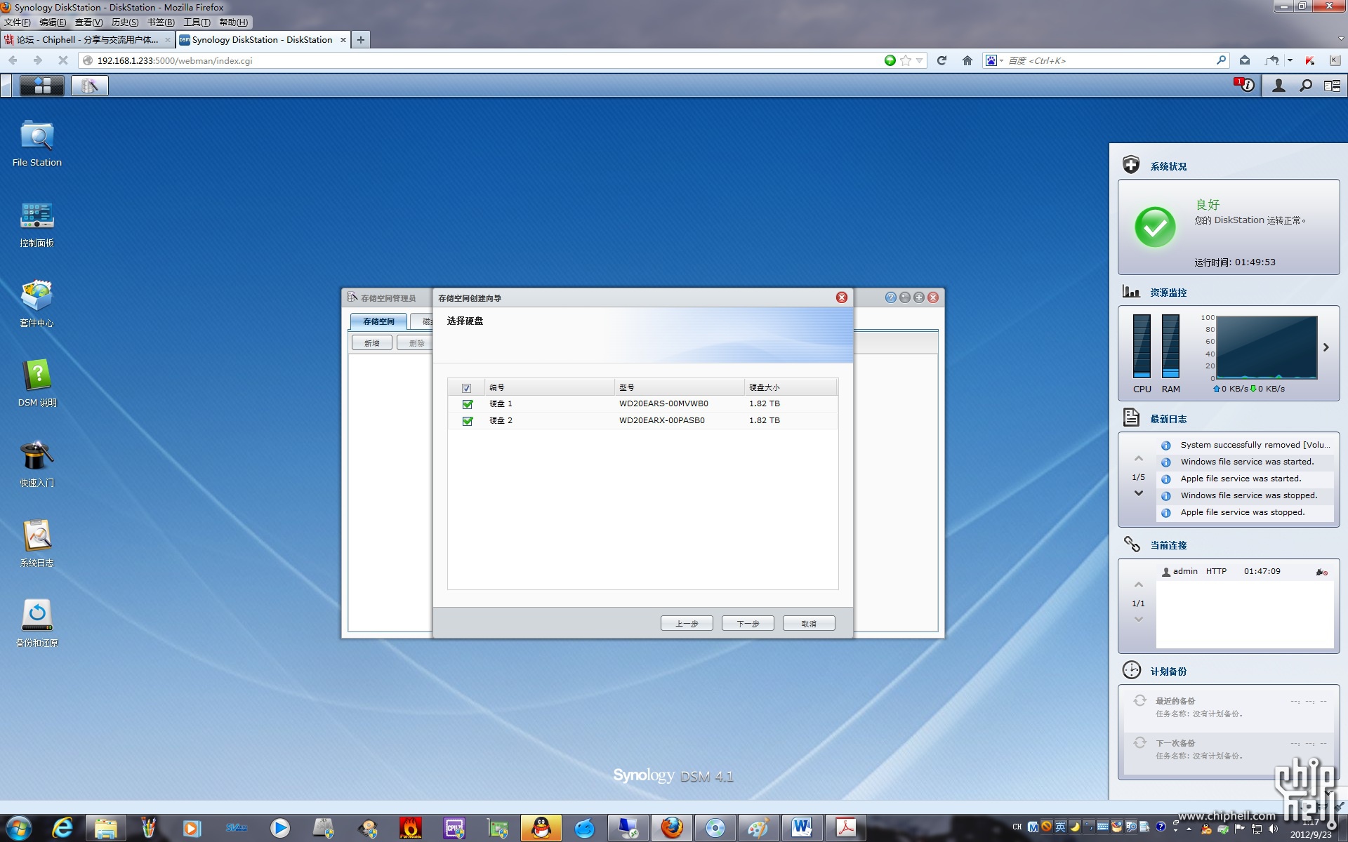Switch to Chiphell forum tab

88,40
